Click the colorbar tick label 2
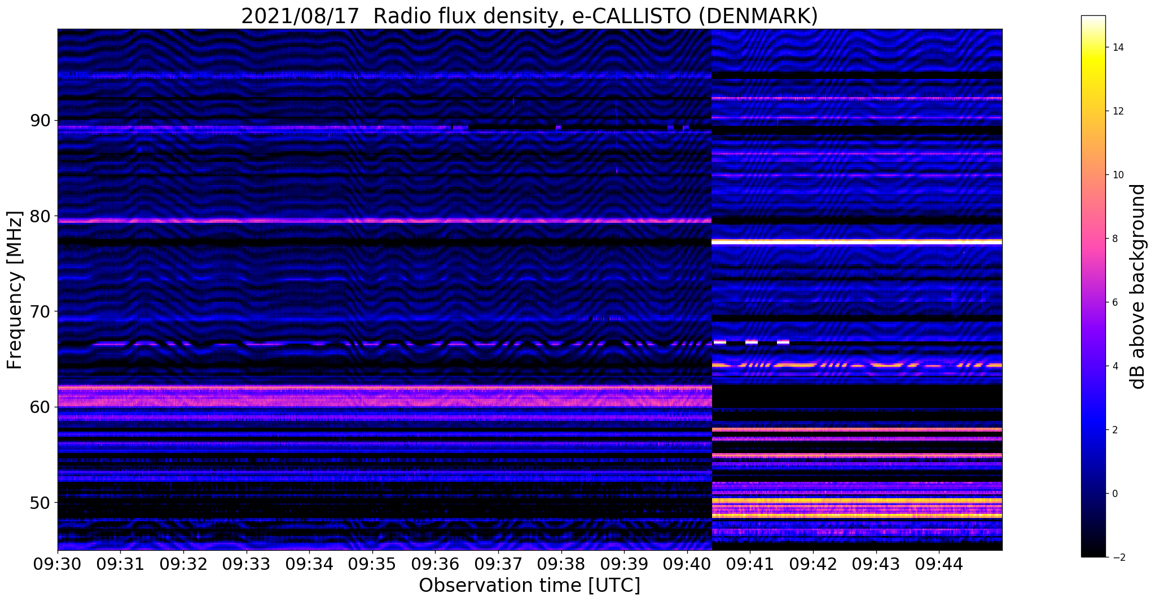 coord(1114,430)
